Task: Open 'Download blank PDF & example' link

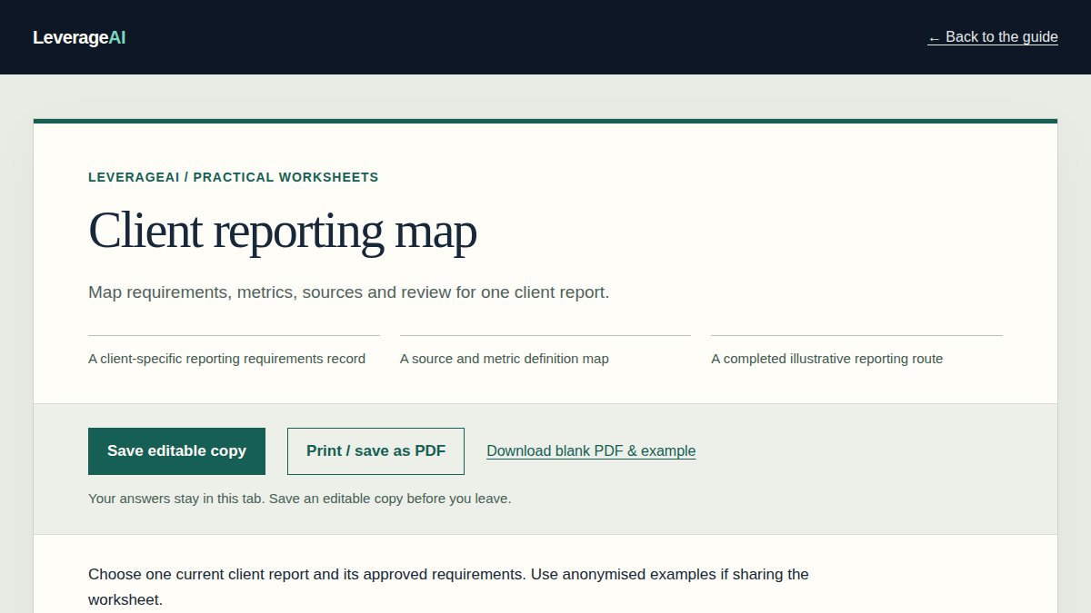Action: (x=591, y=451)
